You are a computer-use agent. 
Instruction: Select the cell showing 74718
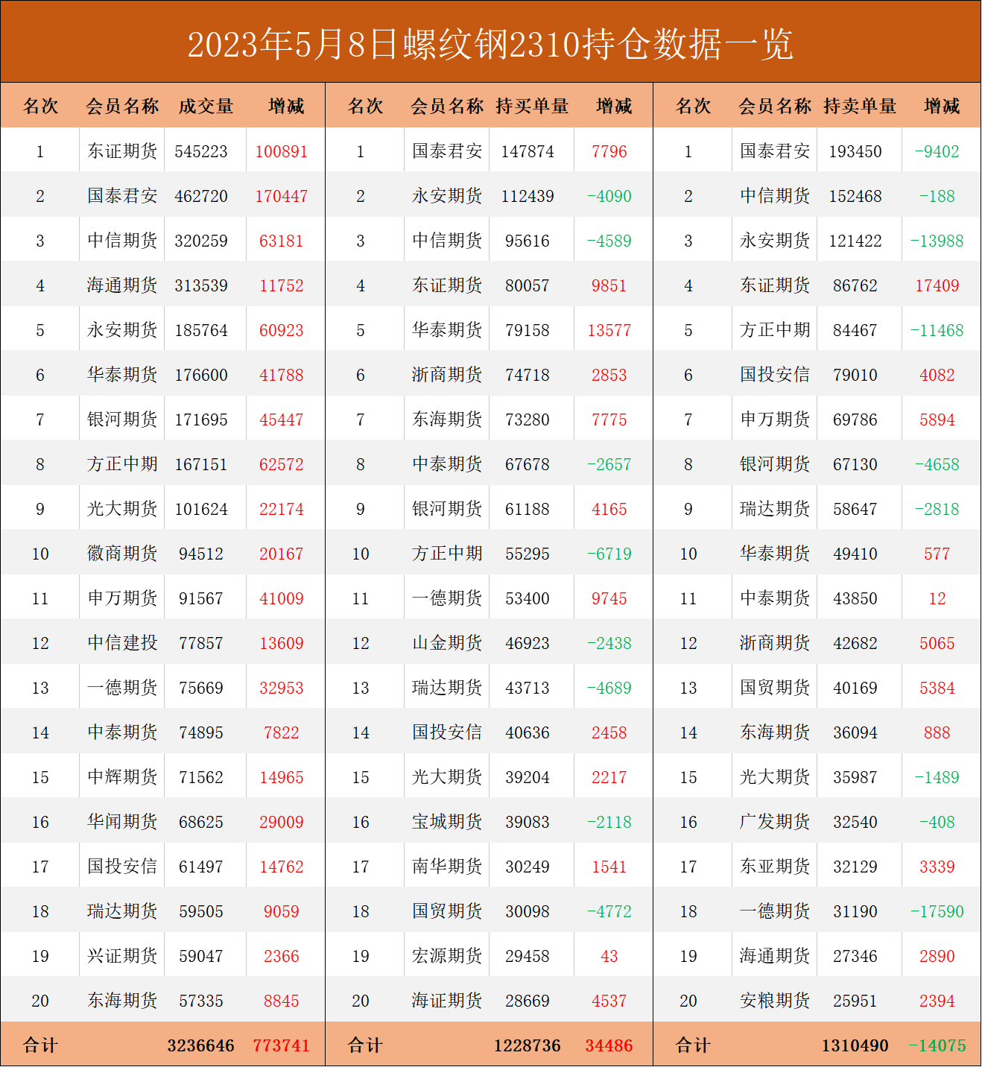point(528,375)
